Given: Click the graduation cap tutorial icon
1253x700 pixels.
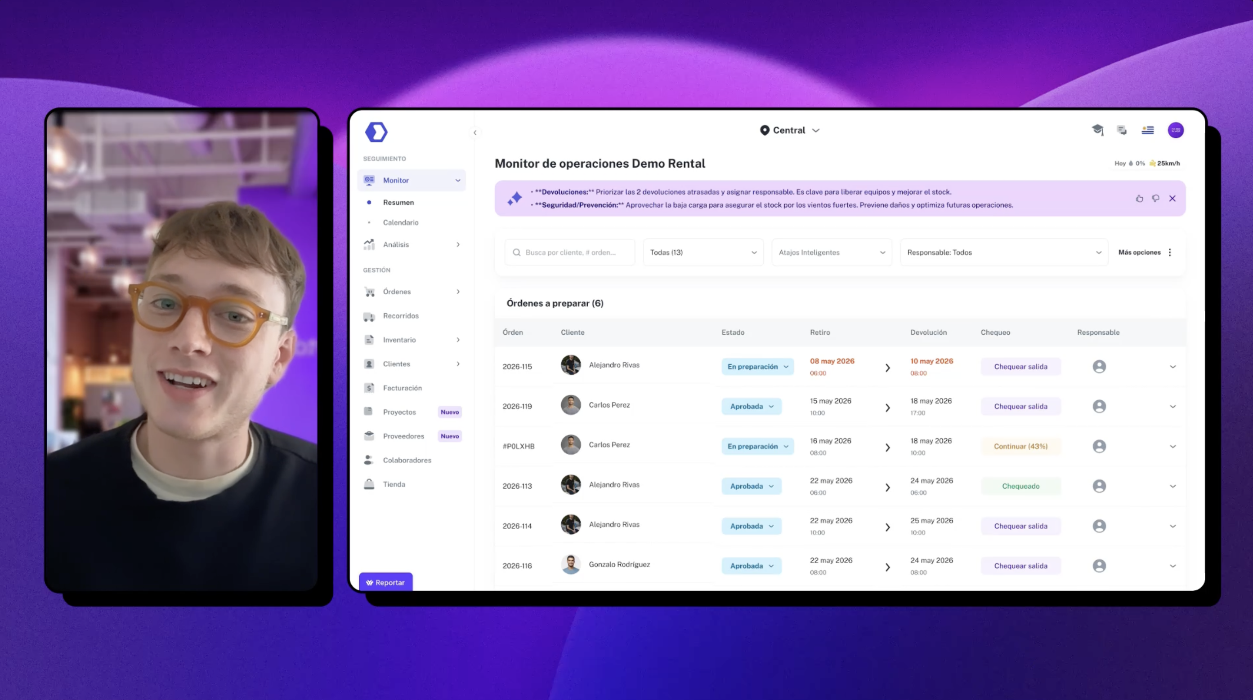Looking at the screenshot, I should pos(1097,130).
